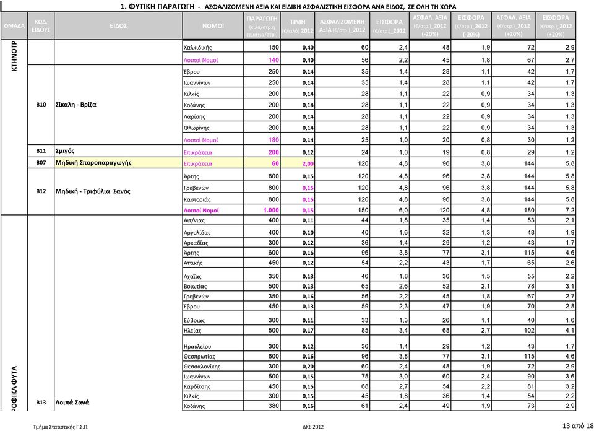Click the magenta production value "1.000"
Image resolution: width=594 pixels, height=431 pixels.
(271, 211)
